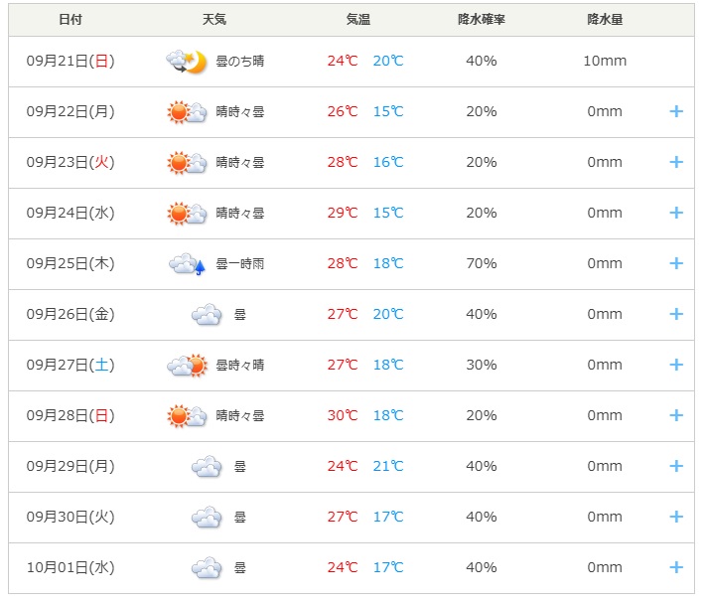This screenshot has height=603, width=706.
Task: Click the cloud icon for 10月01日
Action: tap(207, 568)
